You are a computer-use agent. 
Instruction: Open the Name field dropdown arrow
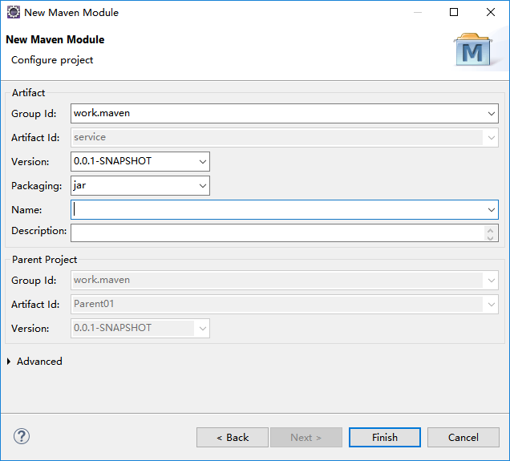[491, 210]
